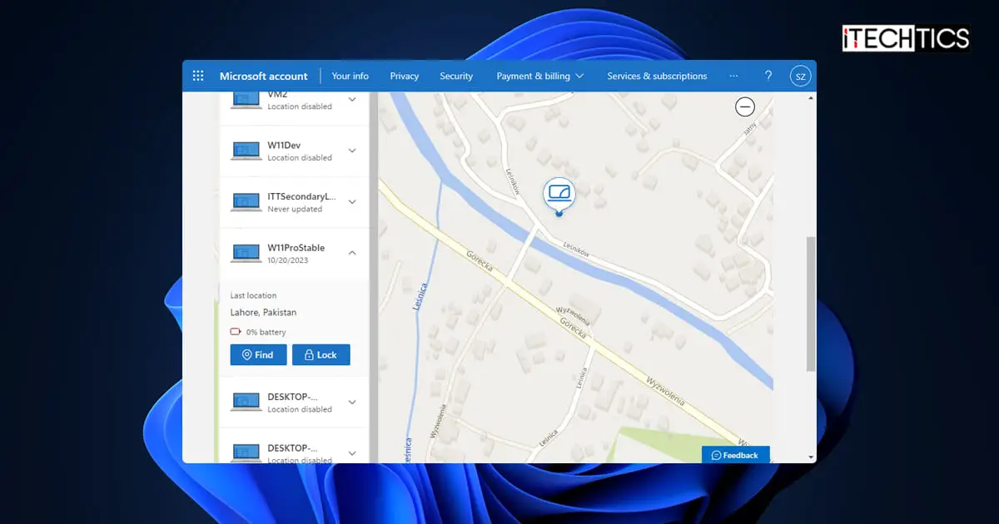The height and width of the screenshot is (524, 999).
Task: Click the W11Dev device name
Action: (x=284, y=146)
